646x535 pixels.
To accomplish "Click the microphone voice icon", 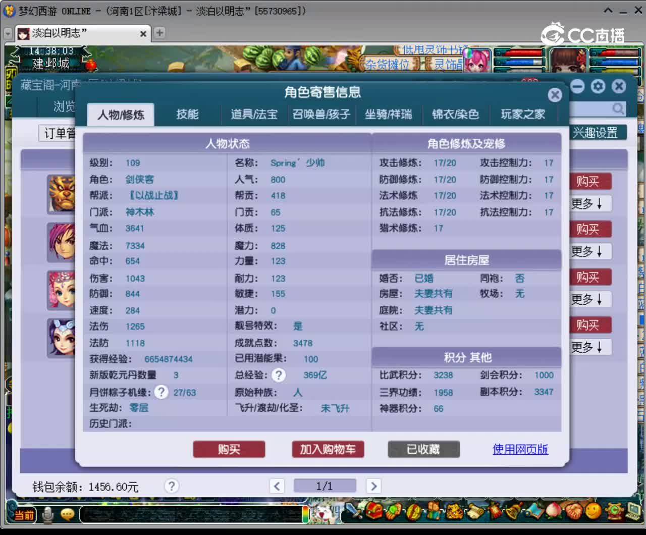I will tap(48, 514).
